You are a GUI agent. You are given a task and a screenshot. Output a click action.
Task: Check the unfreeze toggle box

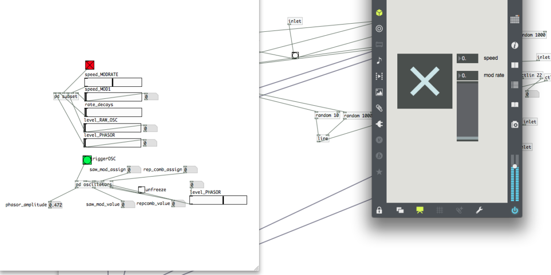pos(141,190)
